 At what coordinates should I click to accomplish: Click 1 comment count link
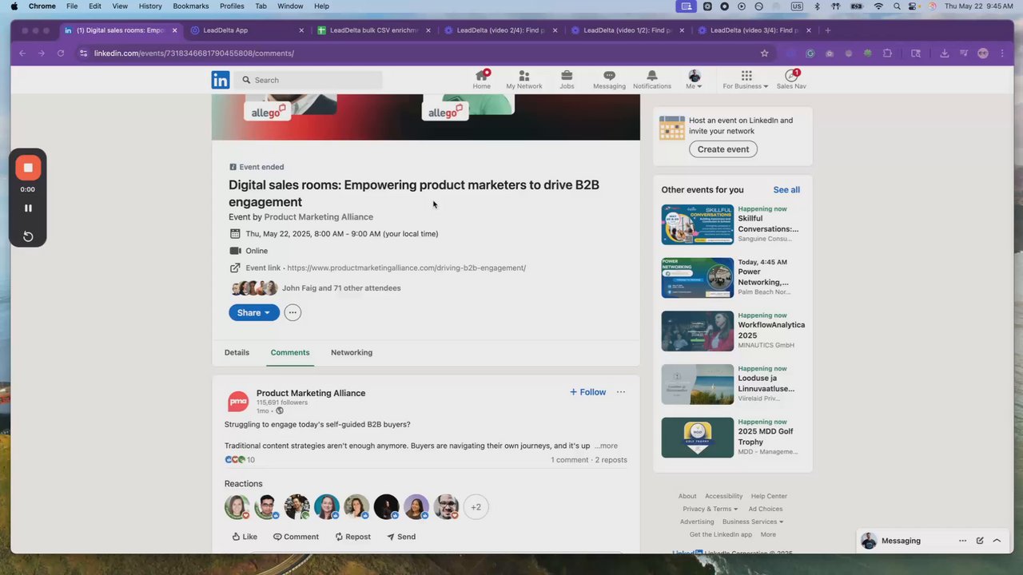(x=569, y=460)
